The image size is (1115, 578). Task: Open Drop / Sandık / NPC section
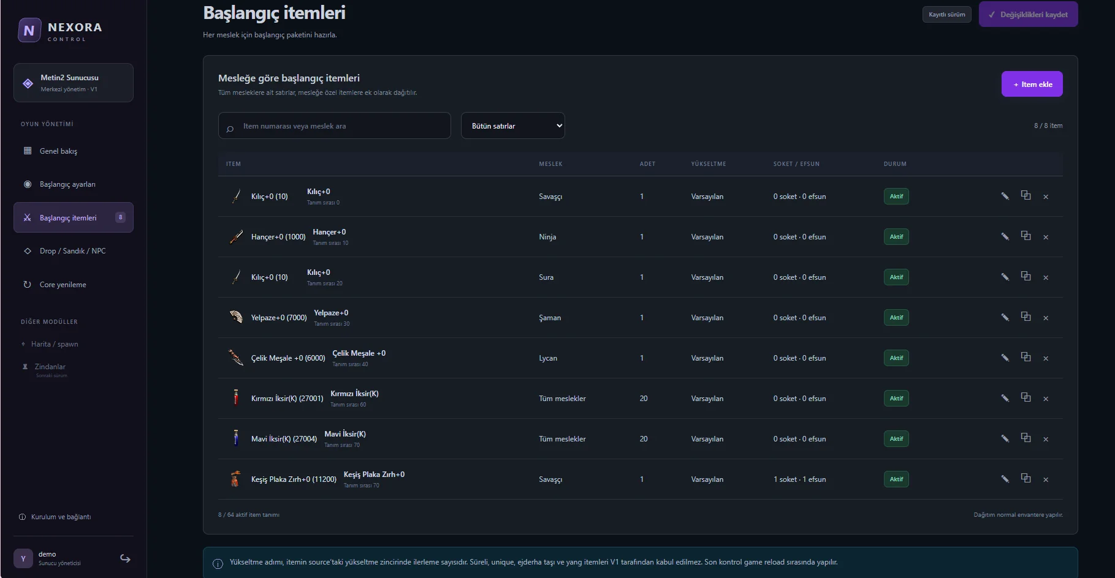point(74,251)
